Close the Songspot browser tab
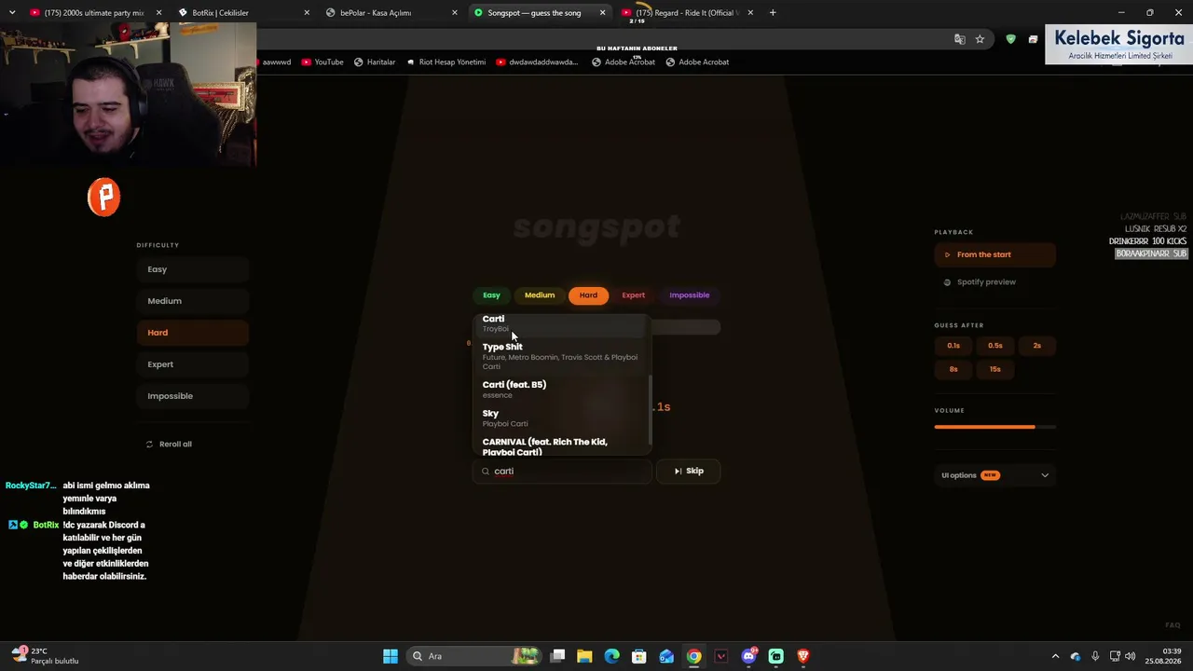The height and width of the screenshot is (671, 1193). point(602,13)
